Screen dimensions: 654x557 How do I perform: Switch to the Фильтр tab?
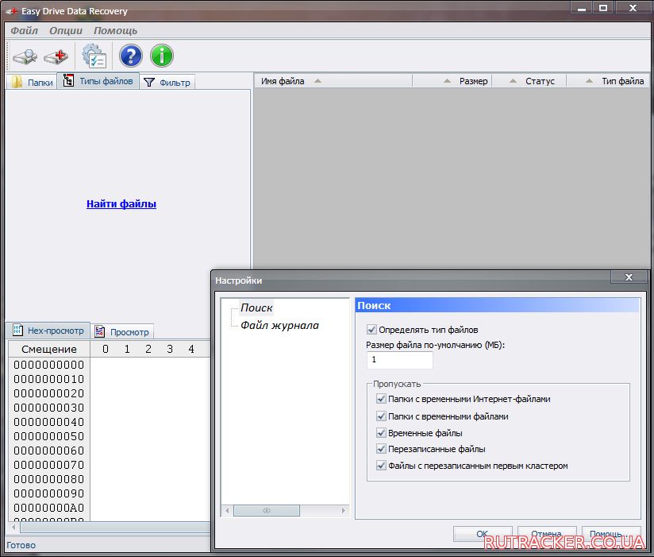tap(167, 83)
